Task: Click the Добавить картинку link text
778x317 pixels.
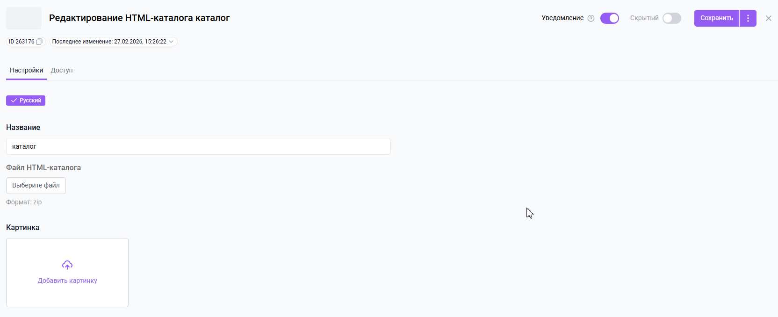Action: coord(67,281)
